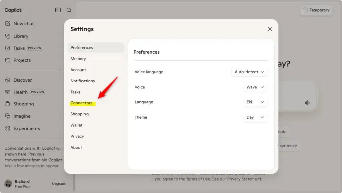
Task: Click the Tasks PREVIEW badge in sidebar
Action: tap(34, 48)
